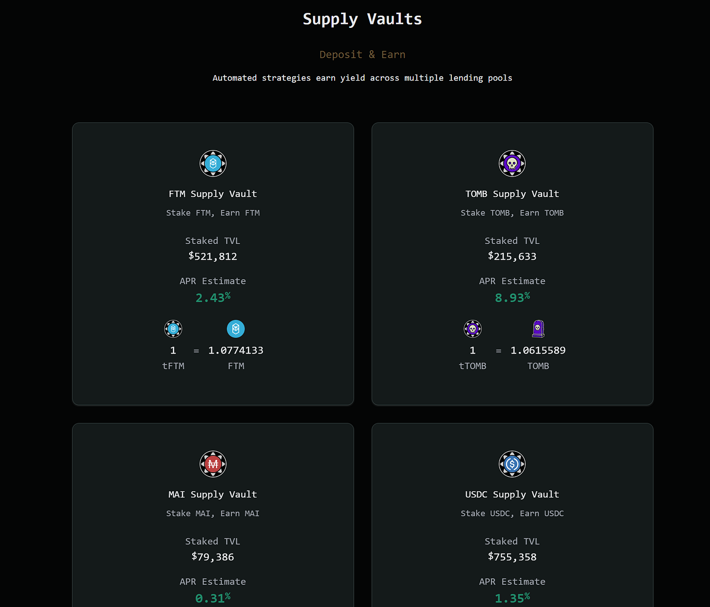This screenshot has width=710, height=607.
Task: Click the $755,358 USDC TVL value
Action: tap(512, 557)
